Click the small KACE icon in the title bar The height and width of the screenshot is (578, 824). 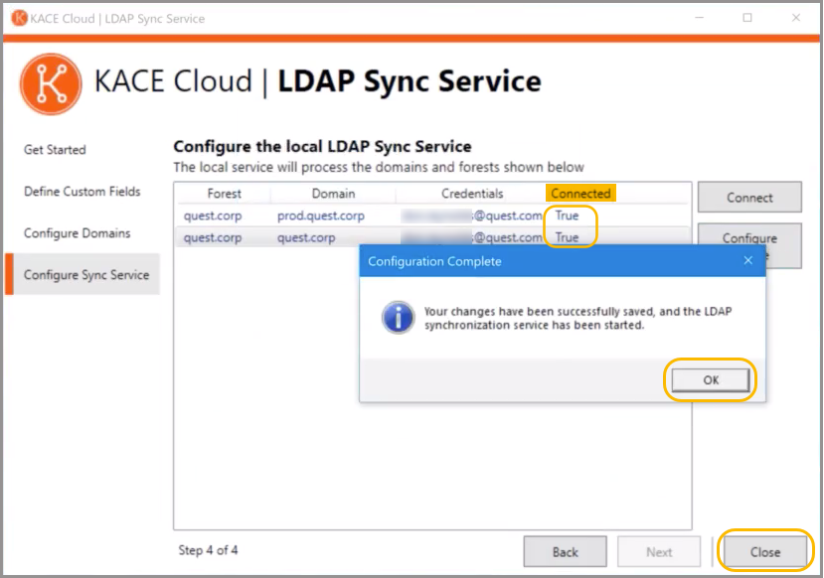[x=19, y=18]
